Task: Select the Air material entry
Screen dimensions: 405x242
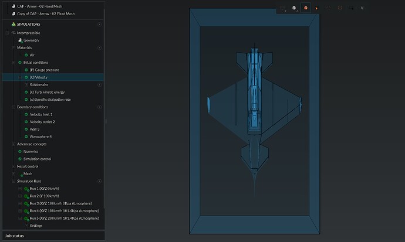Action: click(x=32, y=55)
